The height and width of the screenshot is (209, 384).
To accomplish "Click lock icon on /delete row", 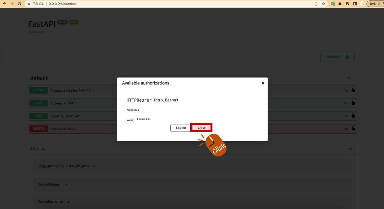I will [353, 128].
